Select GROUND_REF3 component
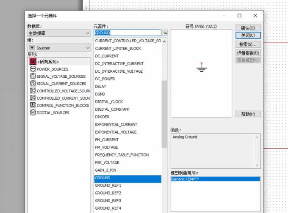The image size is (288, 213). point(128,201)
